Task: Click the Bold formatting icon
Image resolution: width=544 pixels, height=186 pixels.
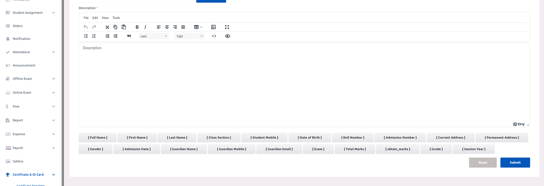Action: [137, 27]
